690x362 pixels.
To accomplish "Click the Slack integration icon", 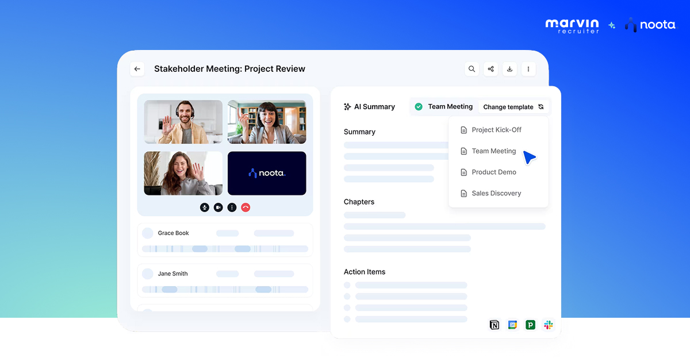I will (x=549, y=325).
